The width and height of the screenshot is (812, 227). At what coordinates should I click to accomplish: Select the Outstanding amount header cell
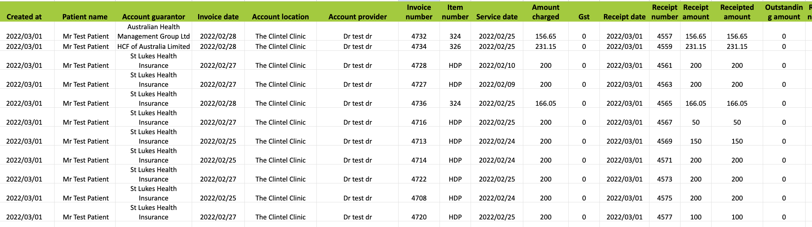coord(784,12)
